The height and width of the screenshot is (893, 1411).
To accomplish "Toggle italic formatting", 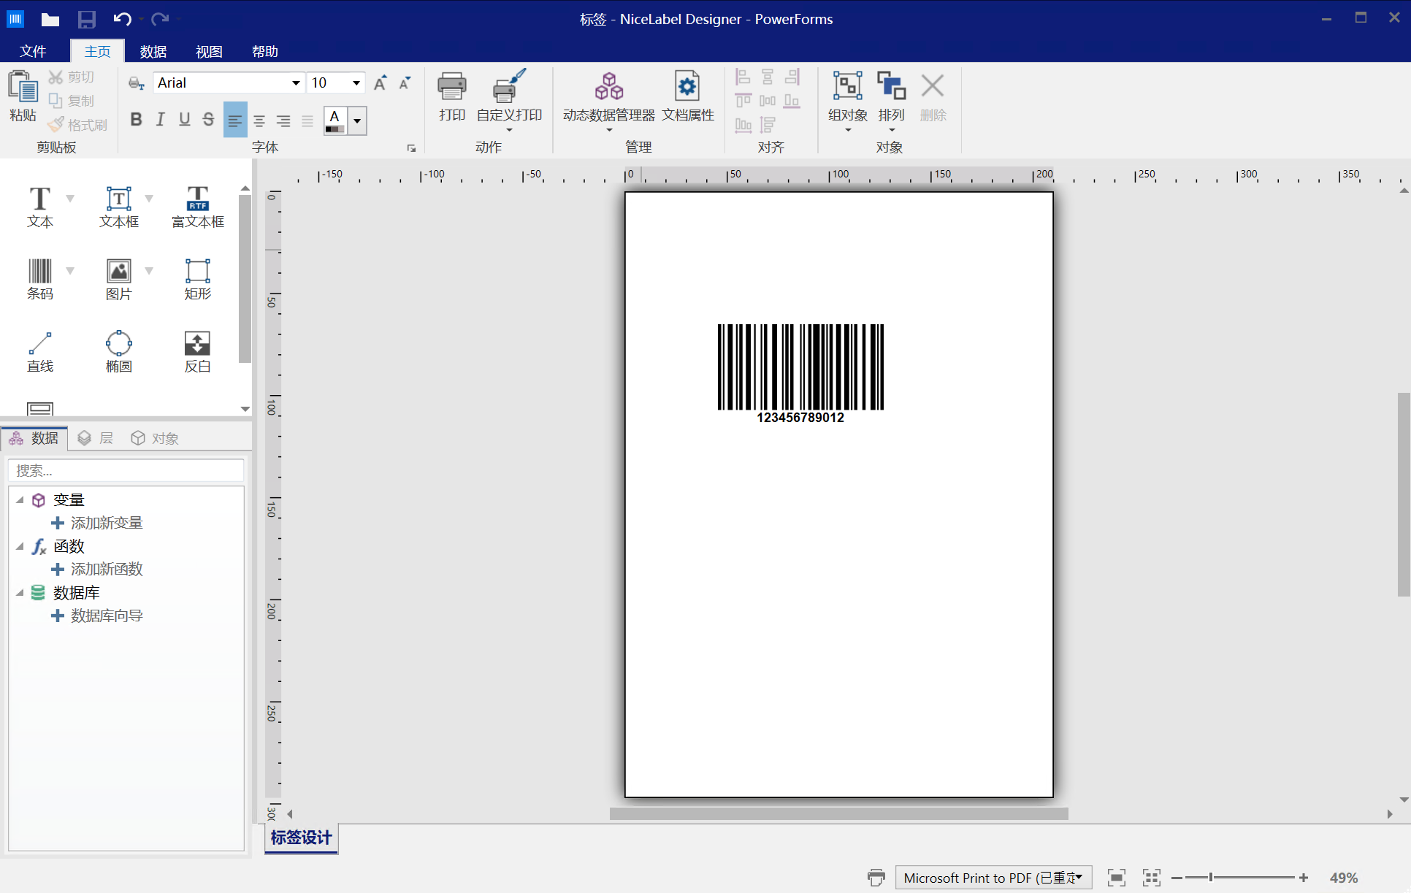I will pos(160,120).
